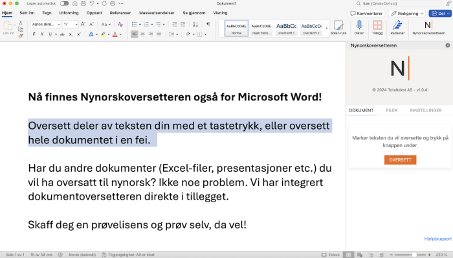453x258 pixels.
Task: Select align left
Action: click(135, 34)
